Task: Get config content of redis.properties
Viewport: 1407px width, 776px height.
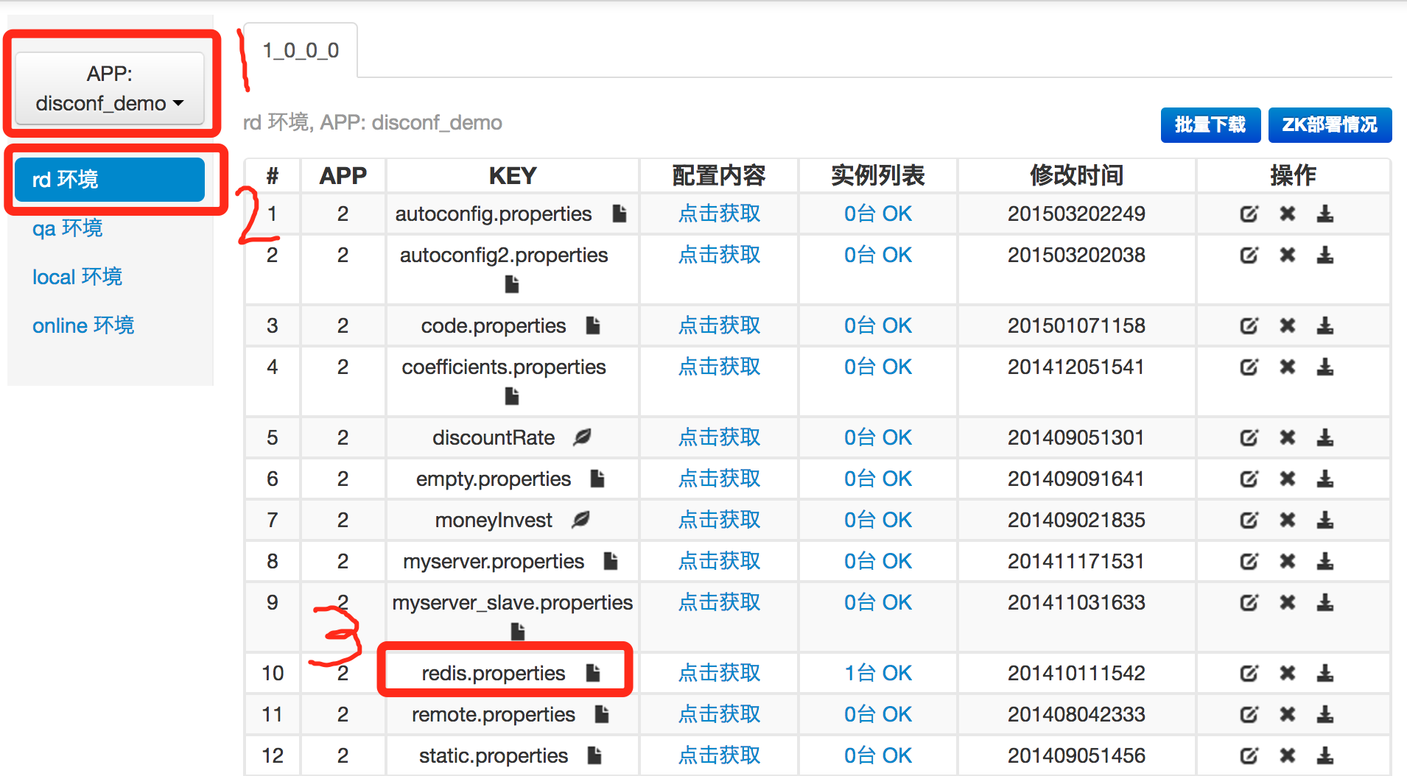Action: click(x=719, y=674)
